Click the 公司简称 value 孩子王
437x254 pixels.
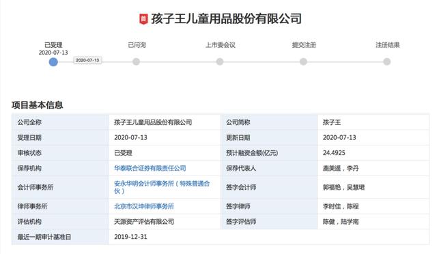[x=332, y=122]
